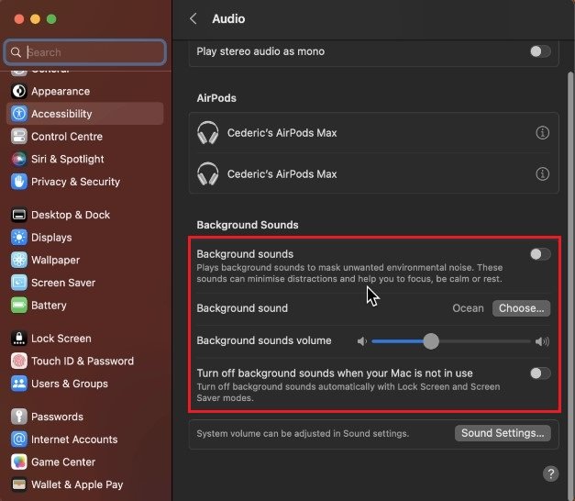Open Control Centre settings
Viewport: 575px width, 501px height.
[66, 137]
